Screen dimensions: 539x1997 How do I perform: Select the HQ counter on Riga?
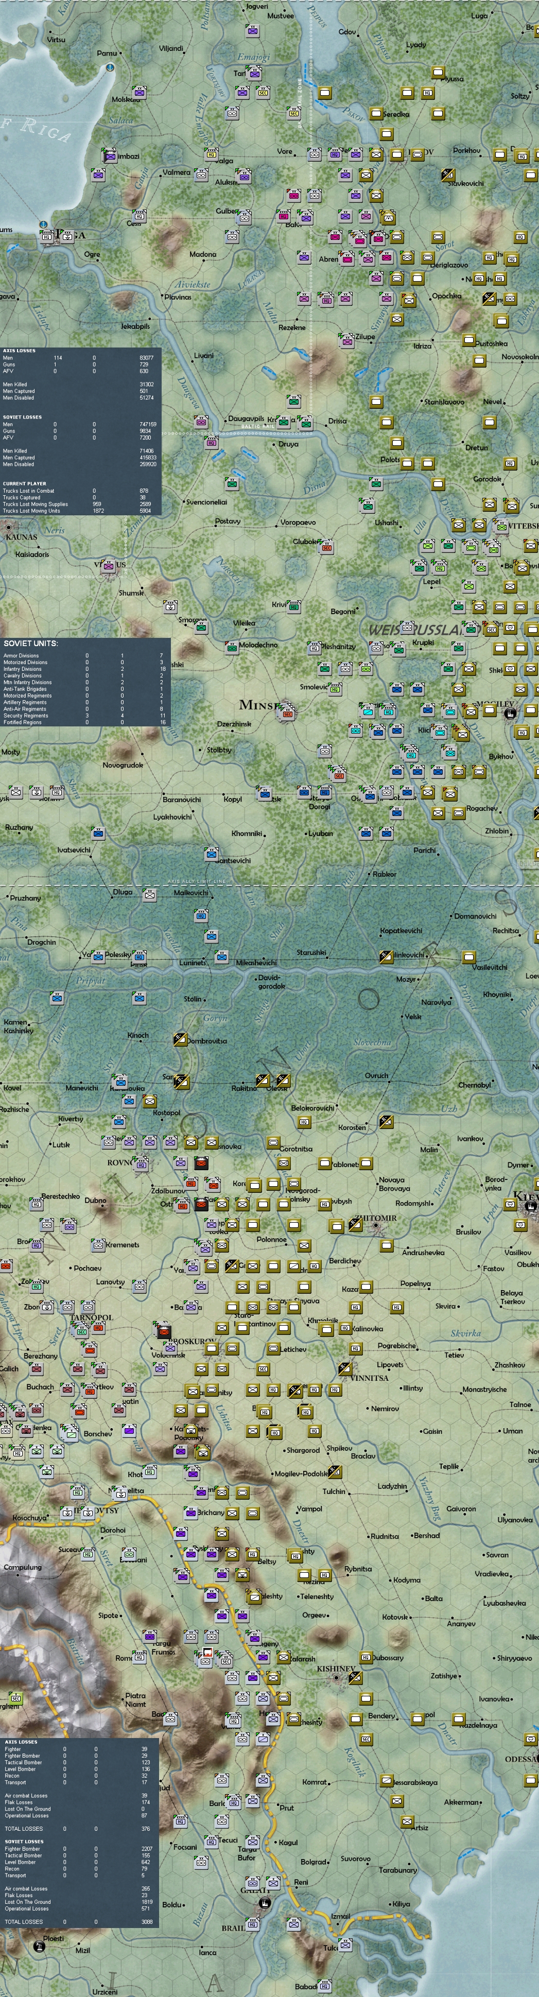click(47, 236)
